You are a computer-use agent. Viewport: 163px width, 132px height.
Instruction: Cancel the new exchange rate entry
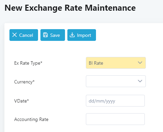(24, 35)
